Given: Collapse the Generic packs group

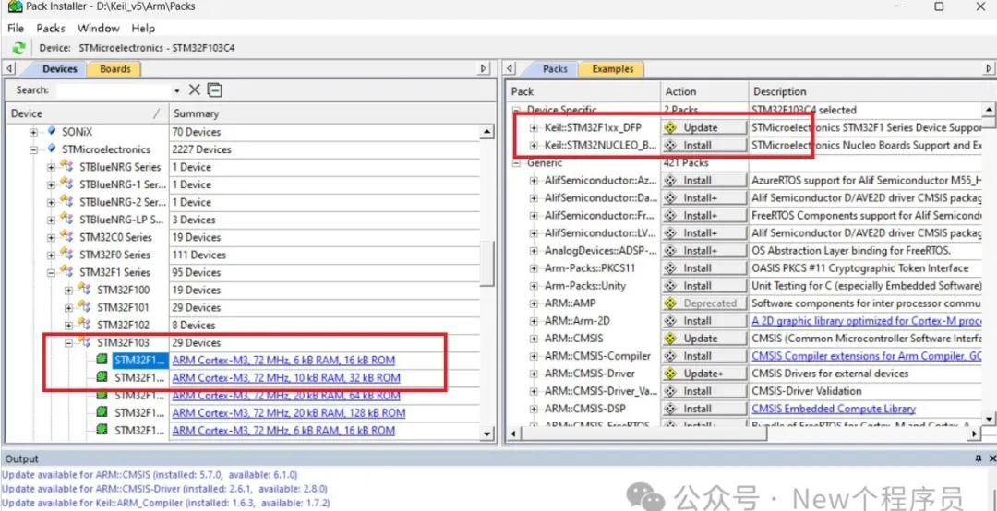Looking at the screenshot, I should (x=517, y=163).
